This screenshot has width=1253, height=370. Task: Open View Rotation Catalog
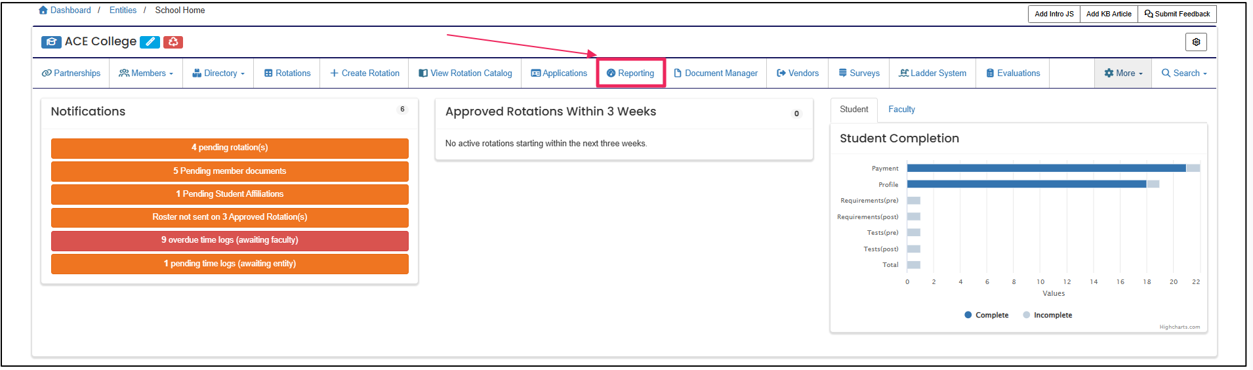point(465,73)
